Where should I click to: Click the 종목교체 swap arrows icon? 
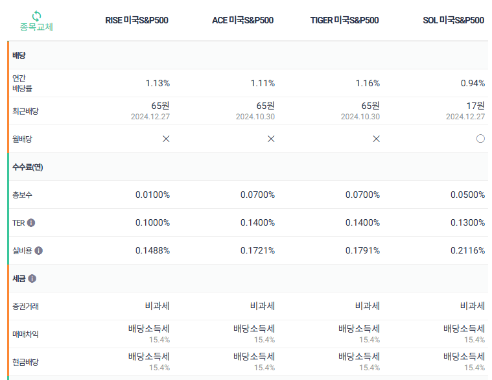(x=37, y=16)
